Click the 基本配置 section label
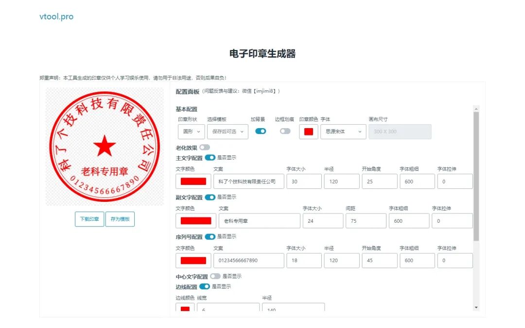The image size is (525, 328). pyautogui.click(x=187, y=109)
